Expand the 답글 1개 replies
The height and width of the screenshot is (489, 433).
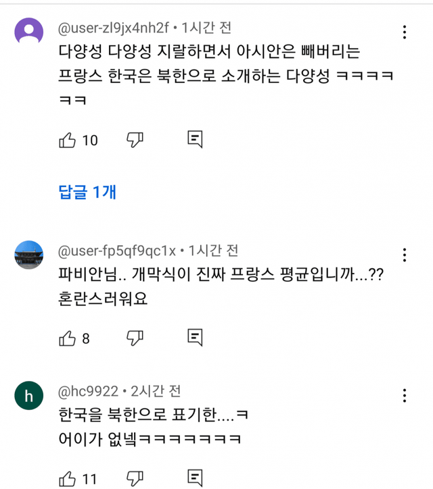pyautogui.click(x=87, y=192)
